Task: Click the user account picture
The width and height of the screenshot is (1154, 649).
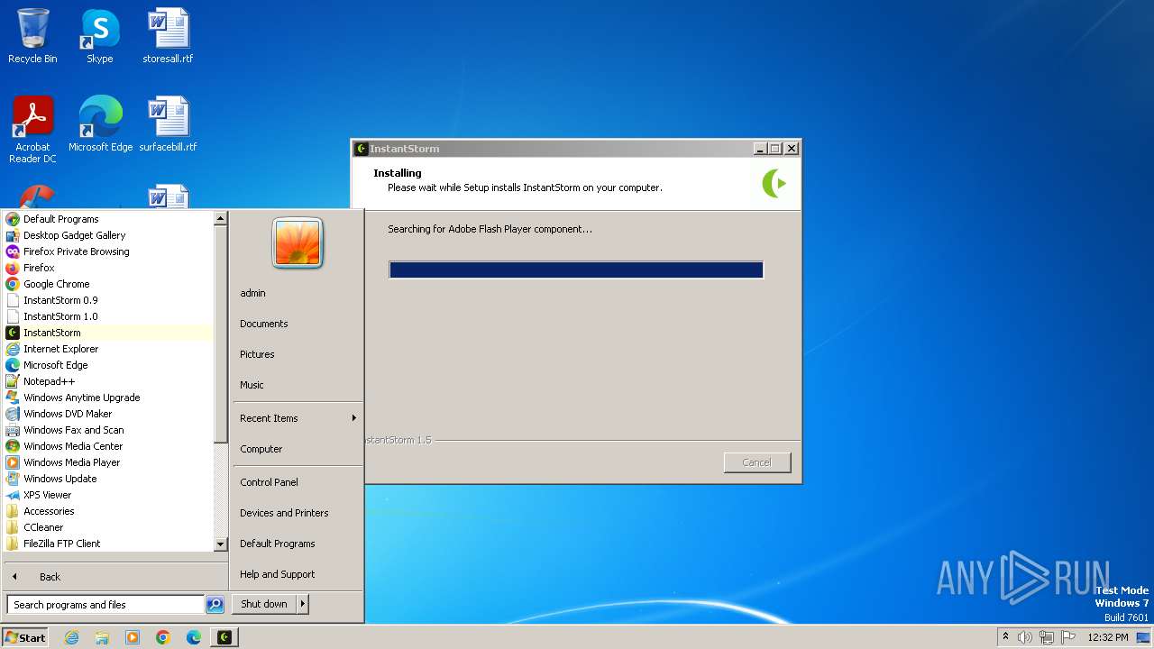Action: point(298,243)
